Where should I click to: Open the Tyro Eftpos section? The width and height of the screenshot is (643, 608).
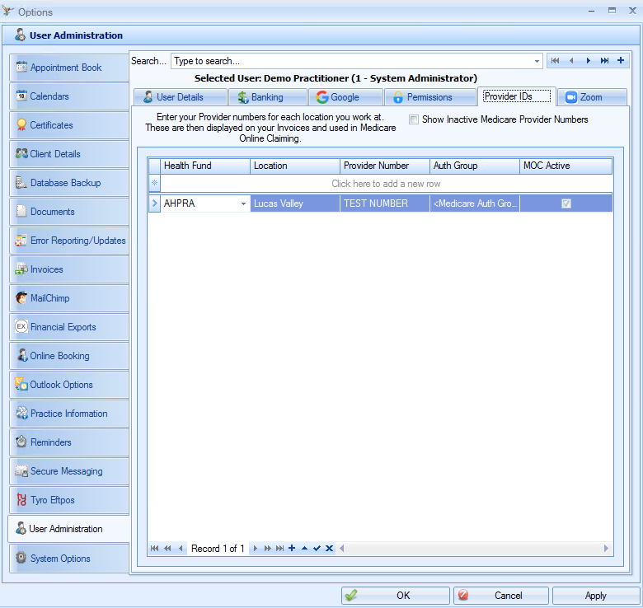pyautogui.click(x=69, y=500)
